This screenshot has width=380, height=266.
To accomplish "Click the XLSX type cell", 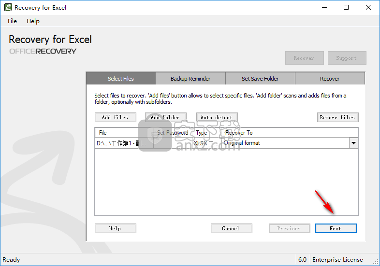I will coord(207,143).
